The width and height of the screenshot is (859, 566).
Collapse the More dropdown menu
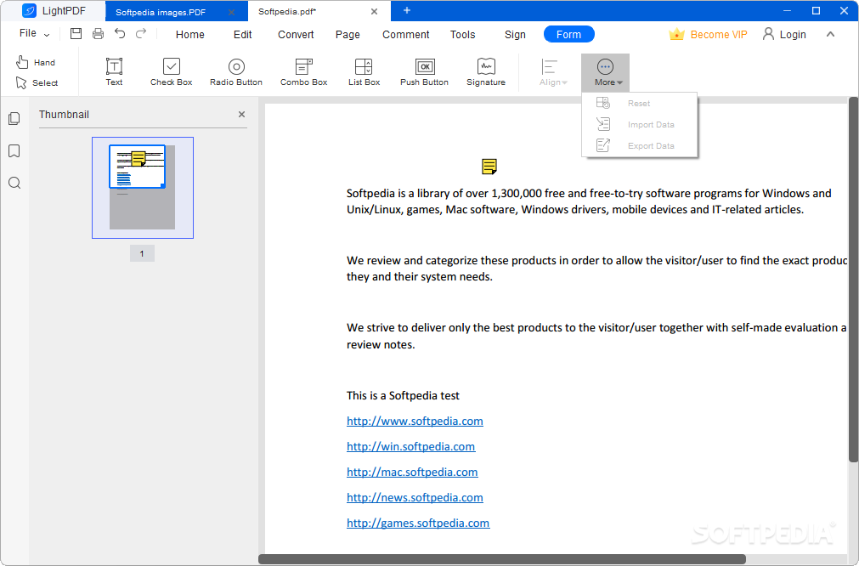pos(605,72)
